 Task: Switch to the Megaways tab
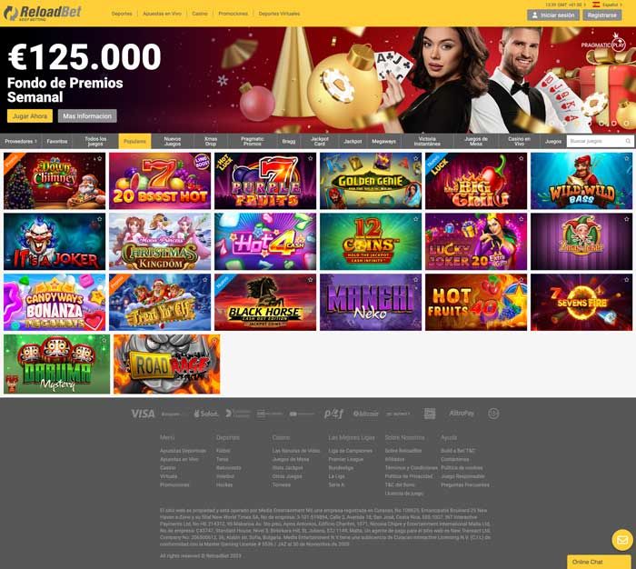pyautogui.click(x=383, y=141)
